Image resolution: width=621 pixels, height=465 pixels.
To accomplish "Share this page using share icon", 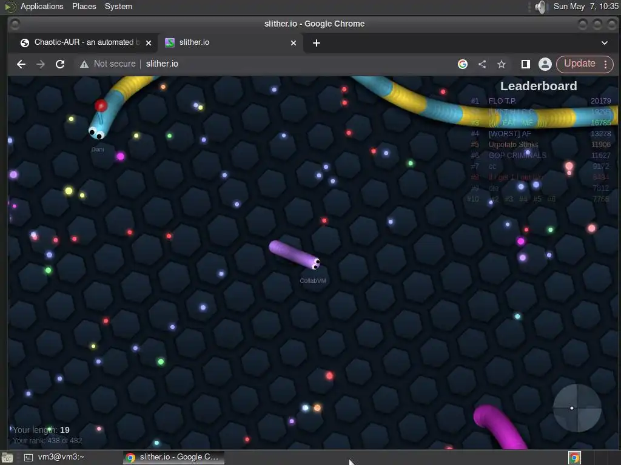I will [x=482, y=64].
